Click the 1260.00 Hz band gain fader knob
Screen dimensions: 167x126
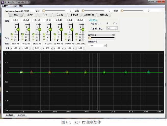(x=61, y=29)
